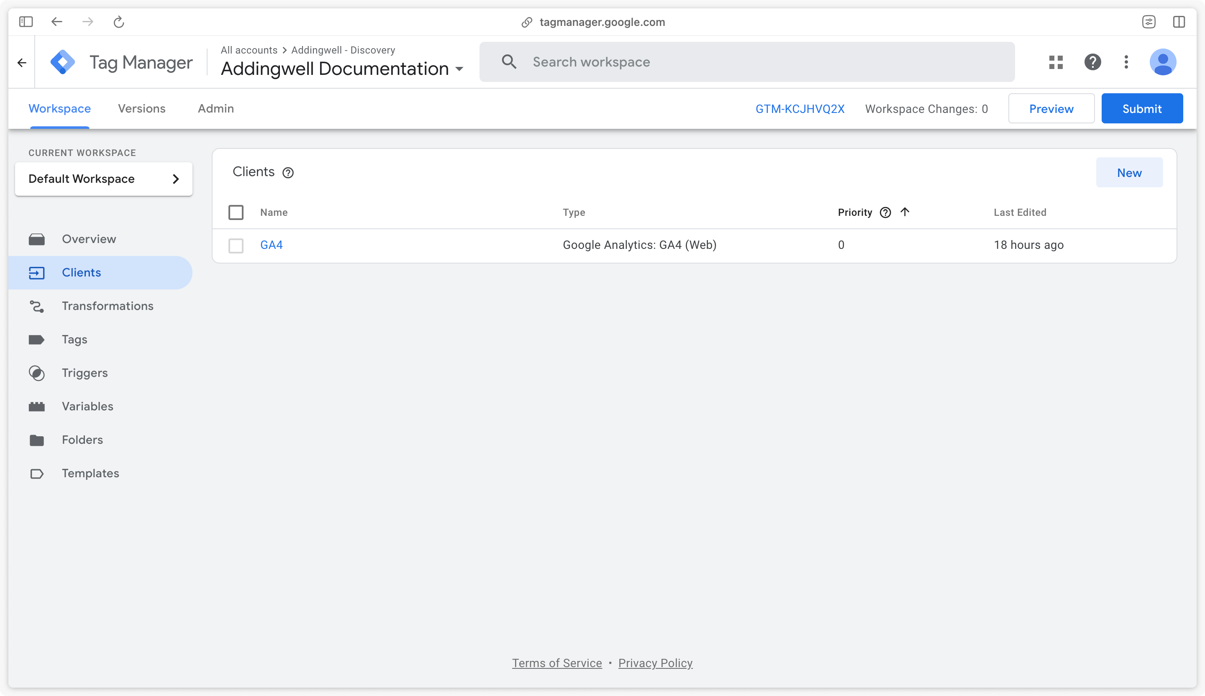Click the user account avatar

pos(1162,62)
